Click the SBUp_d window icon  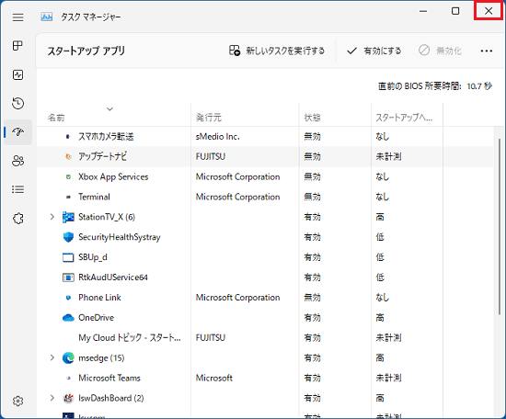[68, 257]
